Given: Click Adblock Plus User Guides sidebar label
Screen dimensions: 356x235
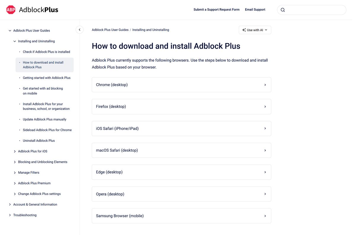Looking at the screenshot, I should point(31,31).
